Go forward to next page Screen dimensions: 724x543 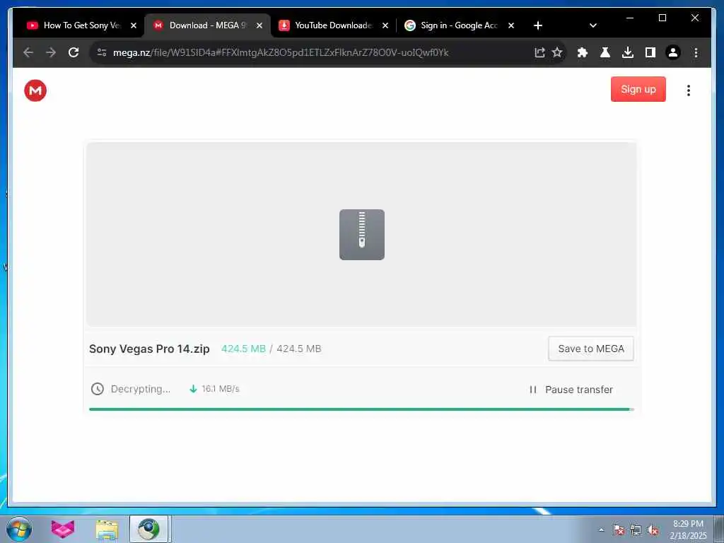click(x=51, y=52)
